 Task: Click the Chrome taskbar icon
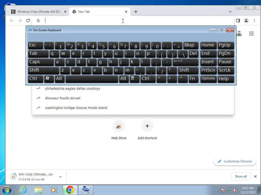[x=70, y=190]
